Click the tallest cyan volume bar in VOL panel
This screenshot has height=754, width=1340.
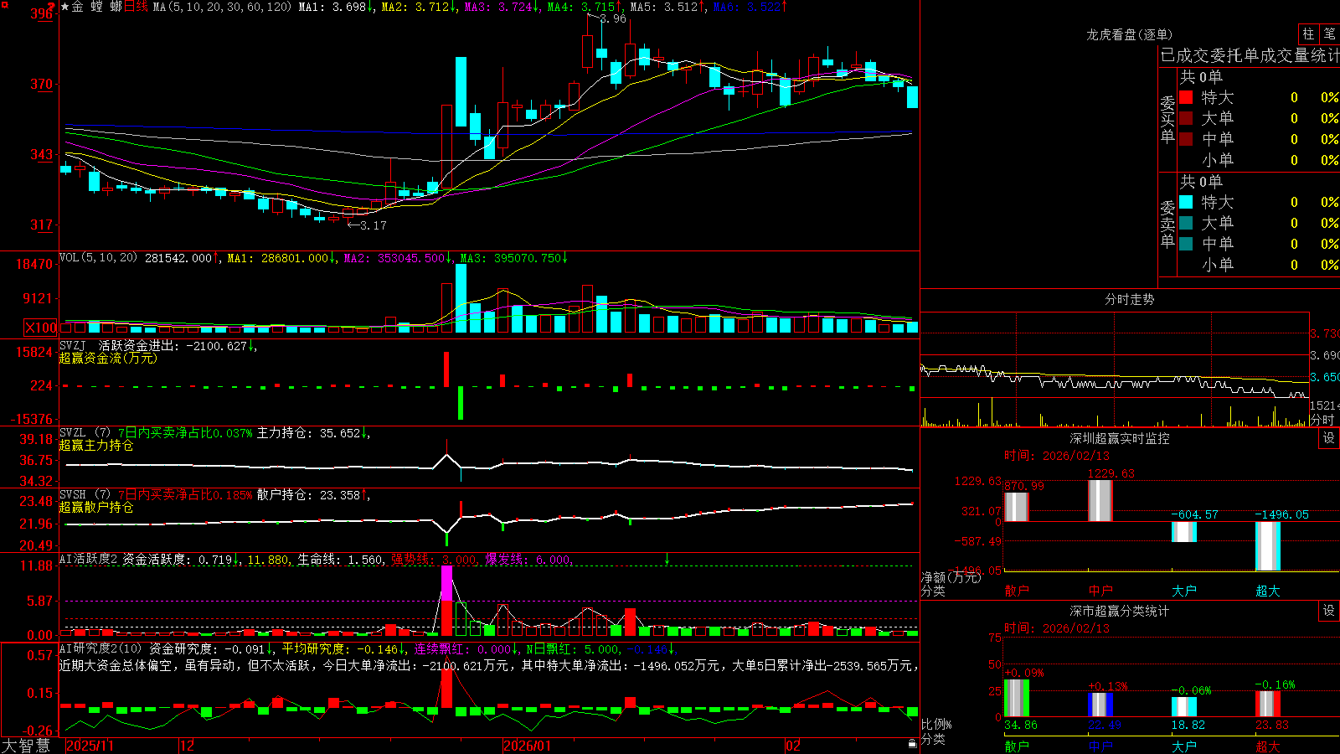461,298
